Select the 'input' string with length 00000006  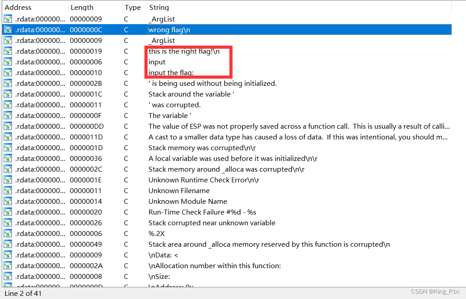(157, 62)
